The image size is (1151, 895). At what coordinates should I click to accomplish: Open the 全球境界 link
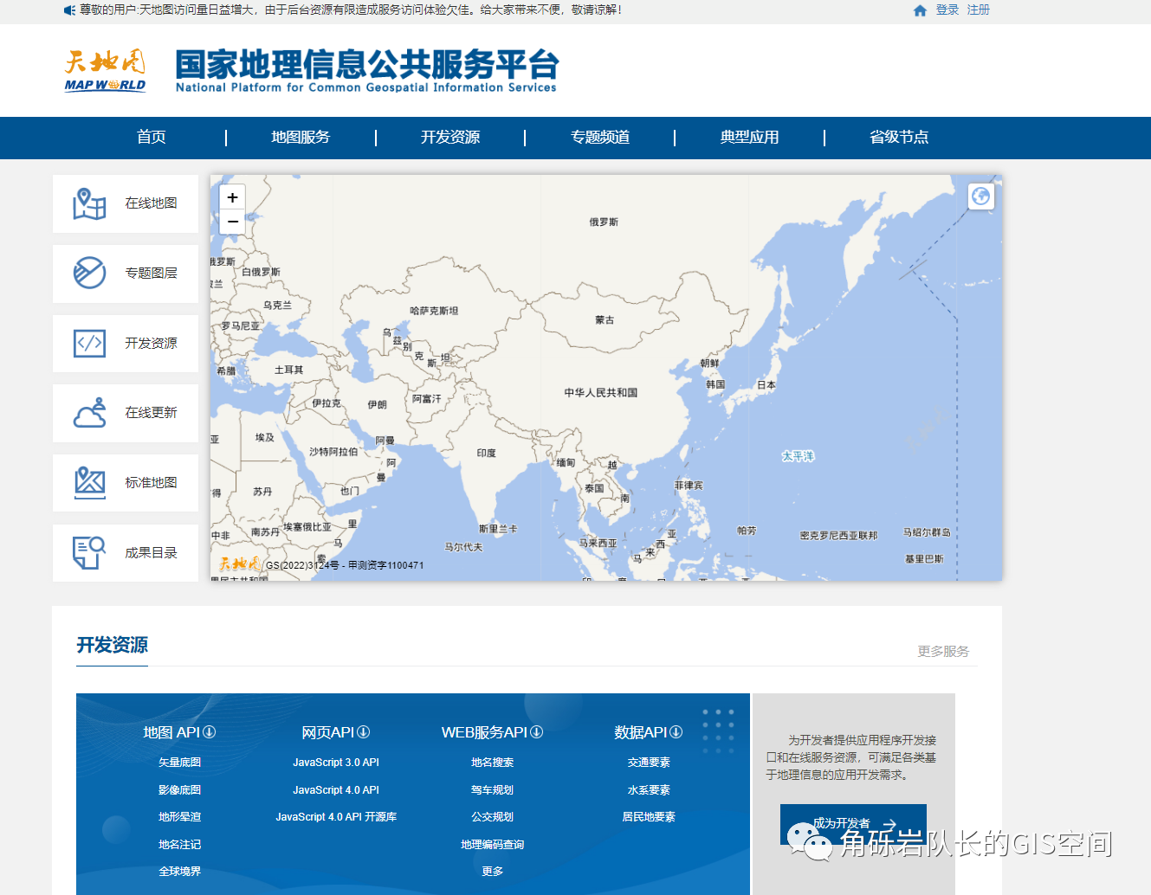point(179,872)
